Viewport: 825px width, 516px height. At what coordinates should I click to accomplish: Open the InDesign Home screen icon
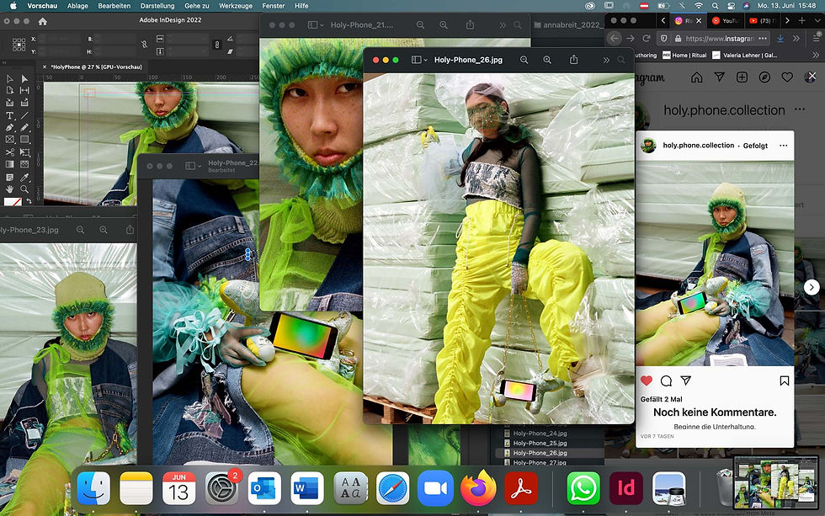(43, 22)
